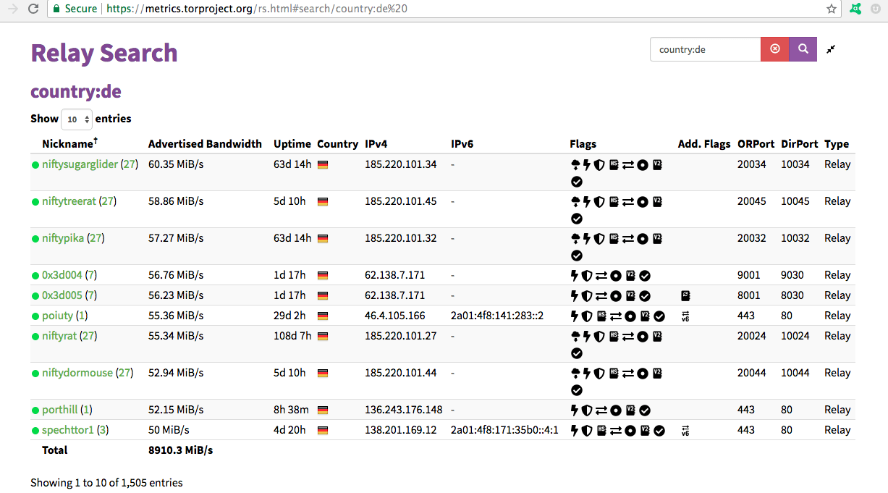
Task: Click the Guard shield icon for niftydormouse
Action: 599,373
